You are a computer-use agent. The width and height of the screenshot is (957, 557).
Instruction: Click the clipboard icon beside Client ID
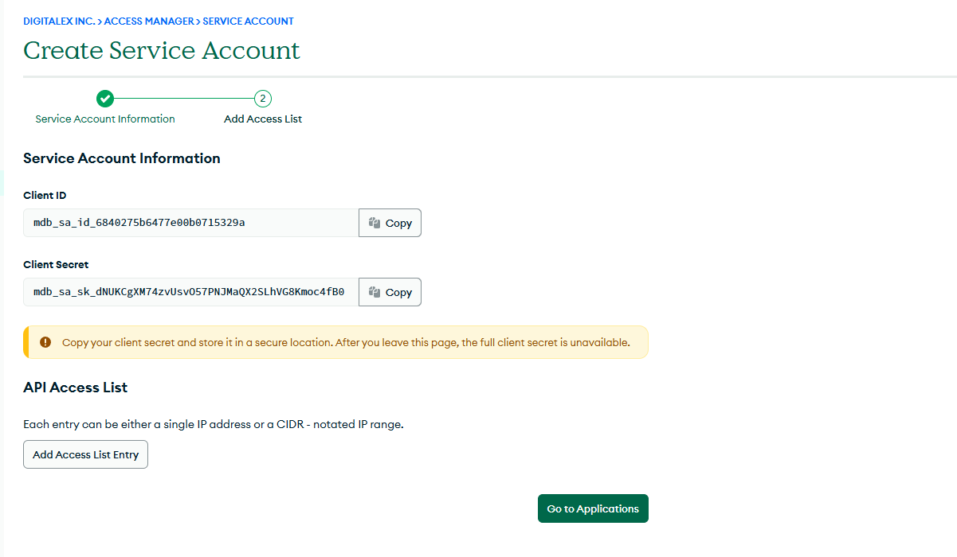(x=375, y=223)
